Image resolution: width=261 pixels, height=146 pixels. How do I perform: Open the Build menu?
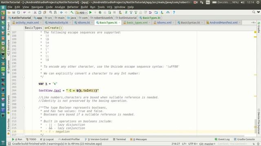point(84,7)
